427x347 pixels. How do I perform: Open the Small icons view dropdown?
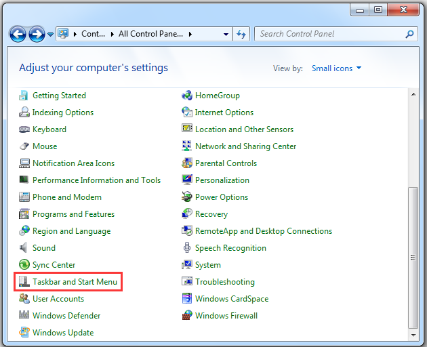pyautogui.click(x=336, y=68)
